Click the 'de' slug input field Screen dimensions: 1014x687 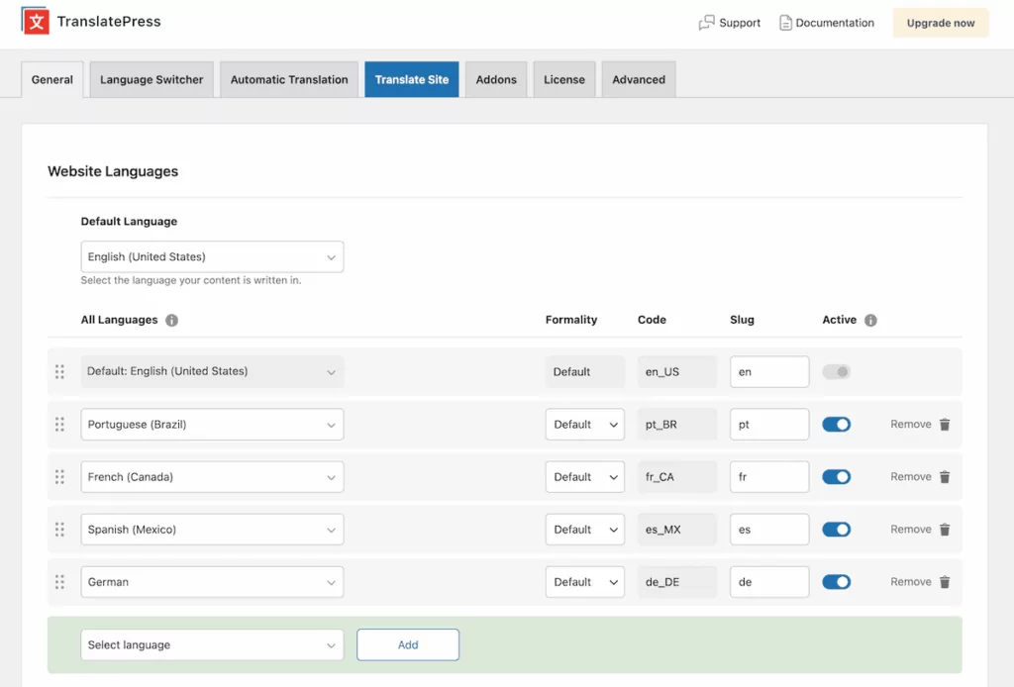click(769, 582)
